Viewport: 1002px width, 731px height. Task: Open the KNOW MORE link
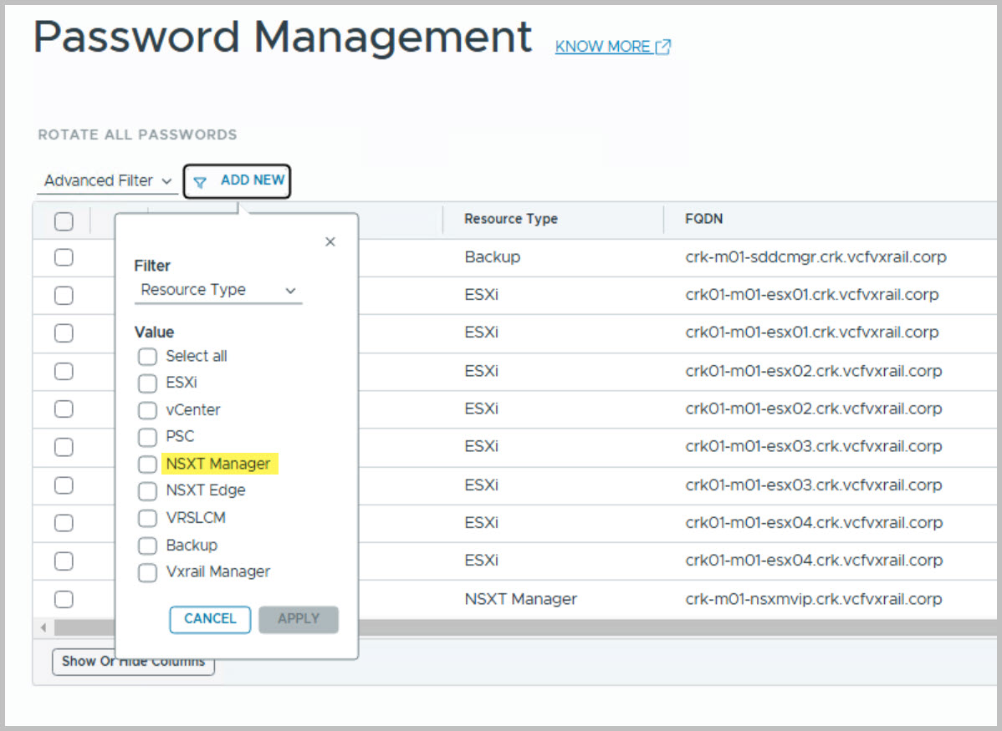tap(602, 47)
